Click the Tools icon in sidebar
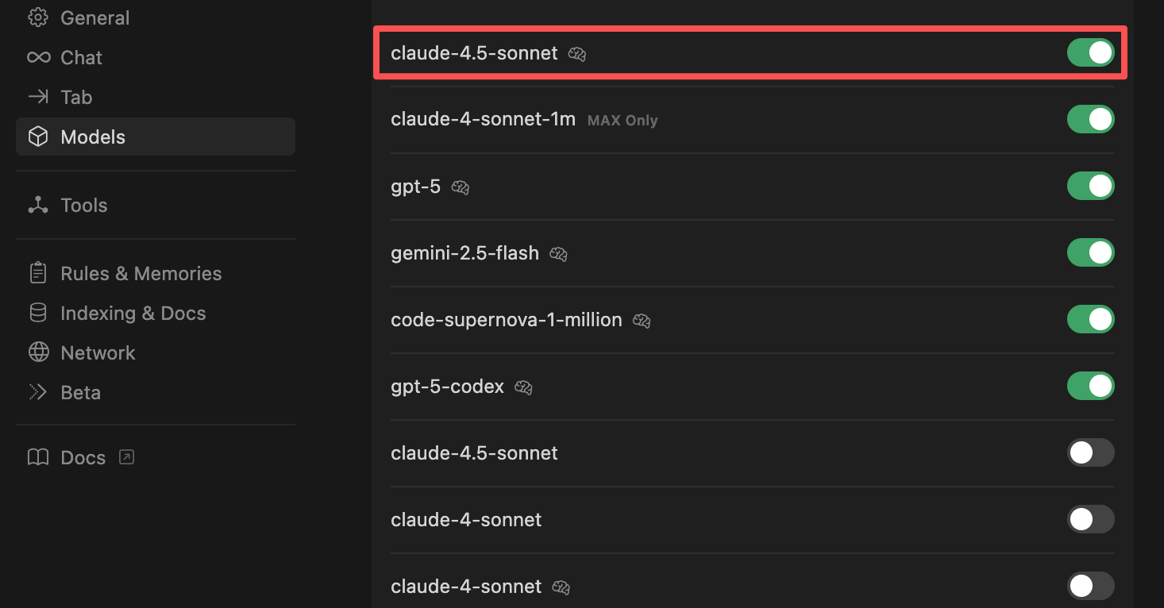This screenshot has width=1164, height=608. [x=38, y=205]
